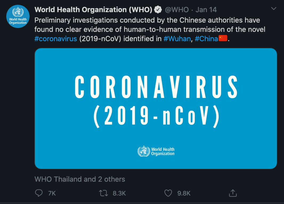Click the China flag emoji in the tweet
This screenshot has width=284, height=204.
point(223,39)
